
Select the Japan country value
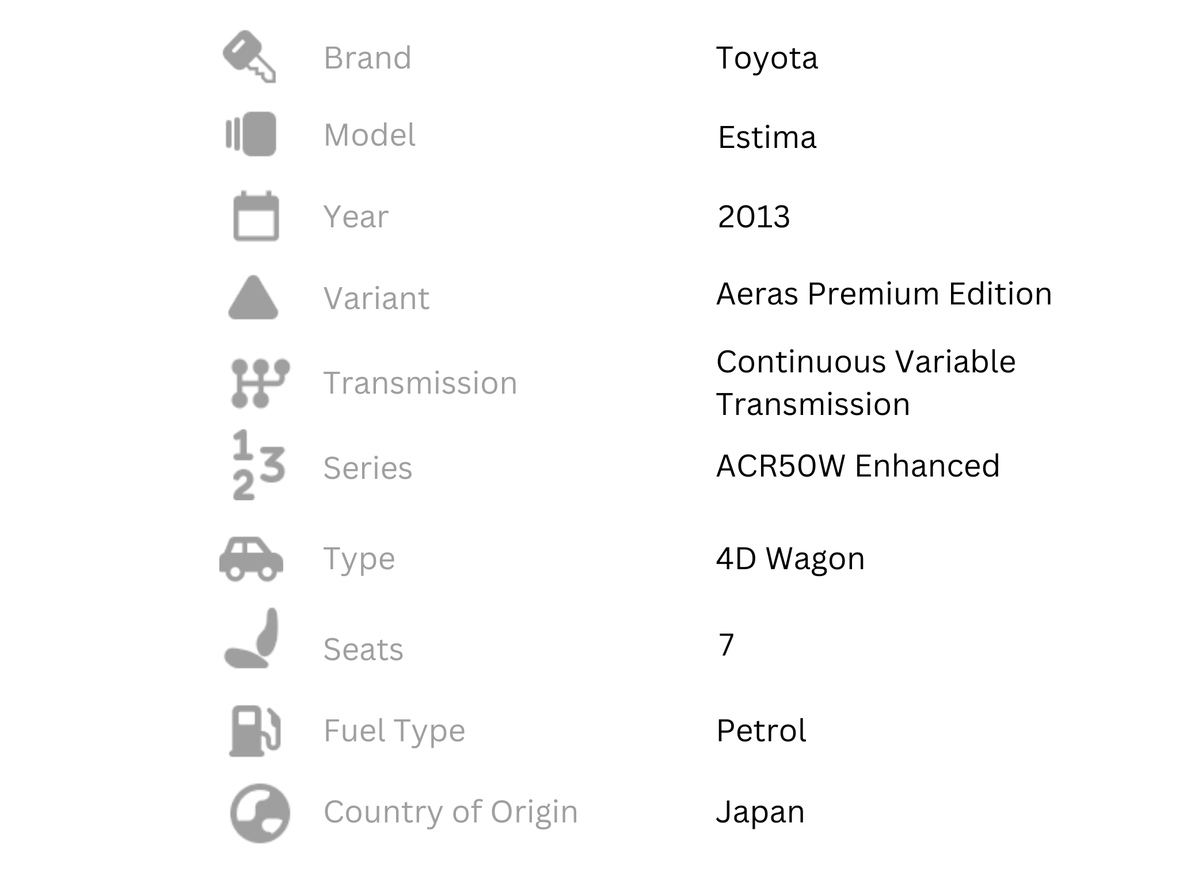pyautogui.click(x=760, y=813)
